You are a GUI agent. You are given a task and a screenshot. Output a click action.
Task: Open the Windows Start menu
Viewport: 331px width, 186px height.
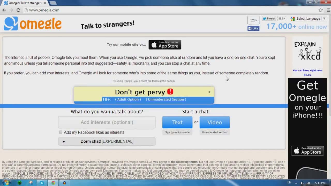pos(6,183)
